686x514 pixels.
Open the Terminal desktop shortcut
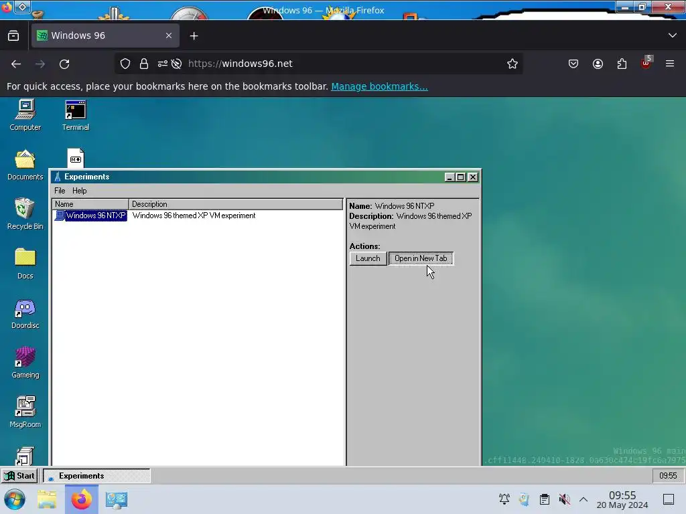(76, 114)
